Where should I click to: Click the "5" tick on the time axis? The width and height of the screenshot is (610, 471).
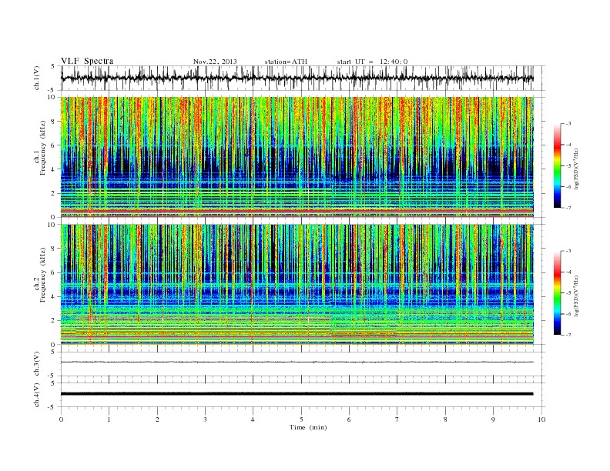(x=301, y=419)
